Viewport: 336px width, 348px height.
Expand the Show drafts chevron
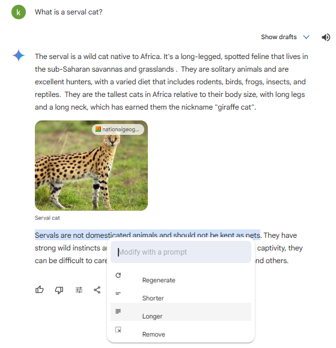[306, 37]
